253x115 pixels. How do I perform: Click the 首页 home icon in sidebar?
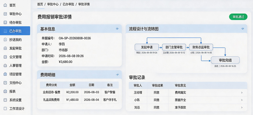(5, 5)
